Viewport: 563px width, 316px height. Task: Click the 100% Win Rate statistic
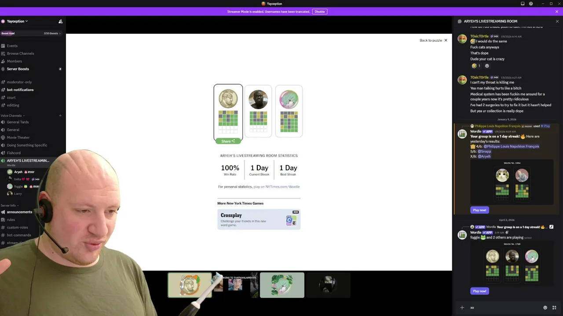(x=230, y=170)
